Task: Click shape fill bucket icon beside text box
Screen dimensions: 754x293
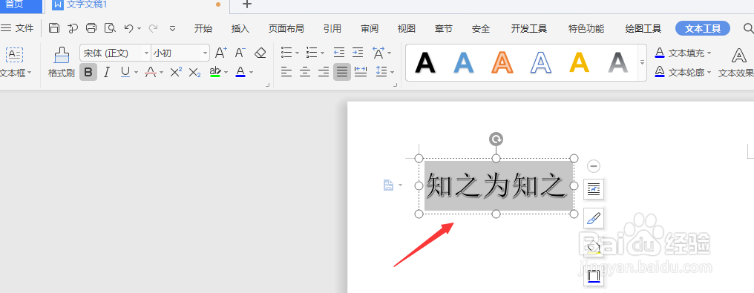Action: (x=594, y=247)
